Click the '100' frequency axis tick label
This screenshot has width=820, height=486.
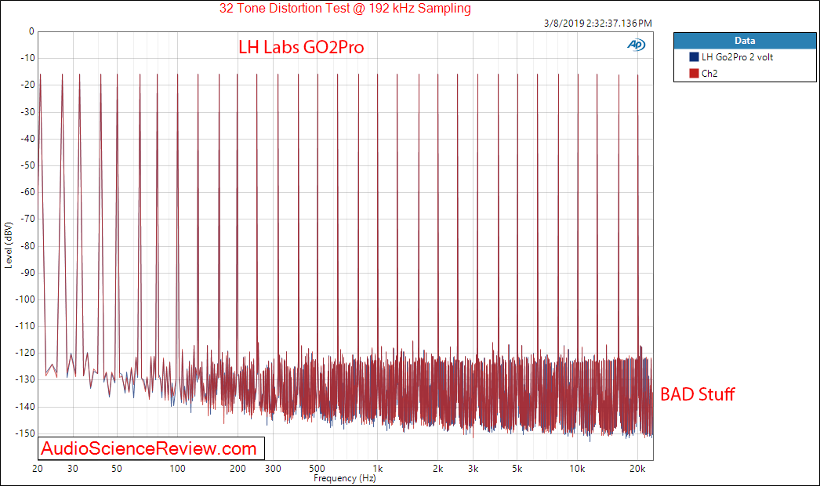click(x=177, y=469)
